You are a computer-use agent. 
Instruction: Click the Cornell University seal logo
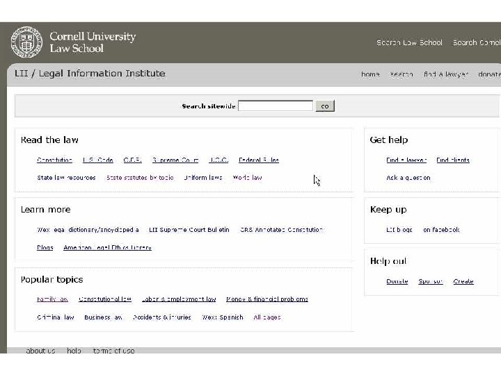(26, 42)
